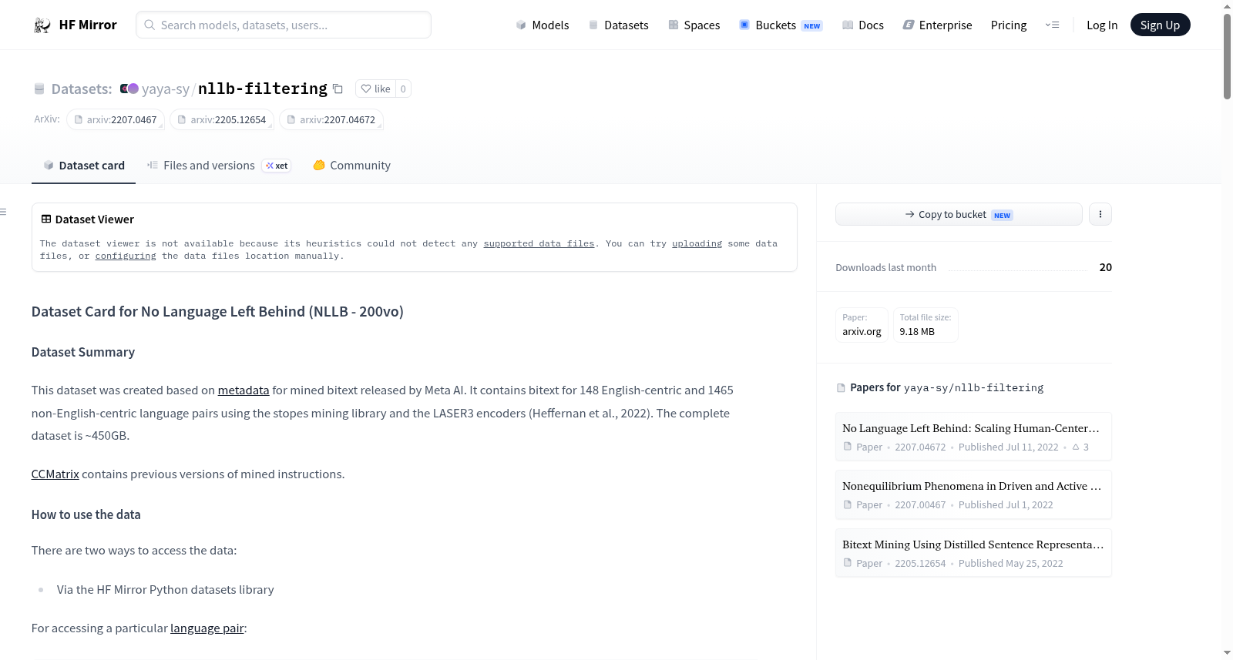Expand the left sidebar table of contents icon
The image size is (1233, 660).
3,212
